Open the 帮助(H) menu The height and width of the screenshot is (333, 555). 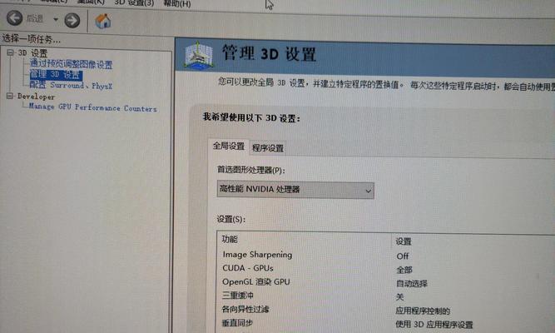pos(177,4)
